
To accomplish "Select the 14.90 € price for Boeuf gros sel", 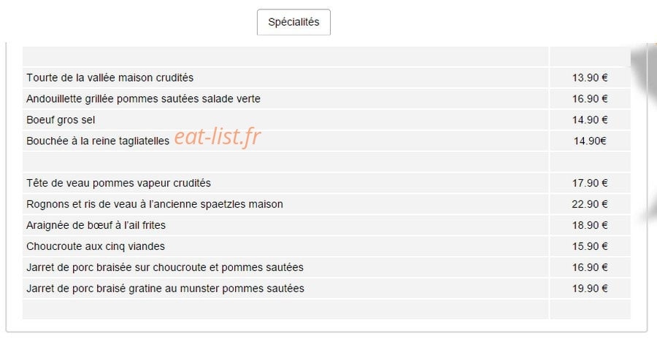I will [x=590, y=120].
